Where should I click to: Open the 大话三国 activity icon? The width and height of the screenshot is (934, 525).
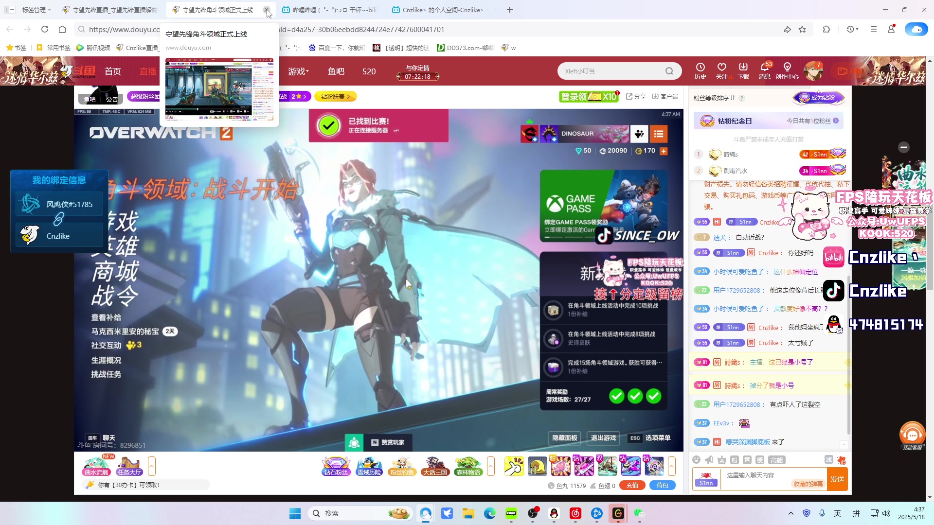435,466
